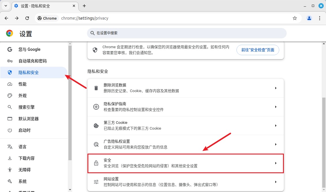Open the 搜索引擎 settings section

pos(34,107)
